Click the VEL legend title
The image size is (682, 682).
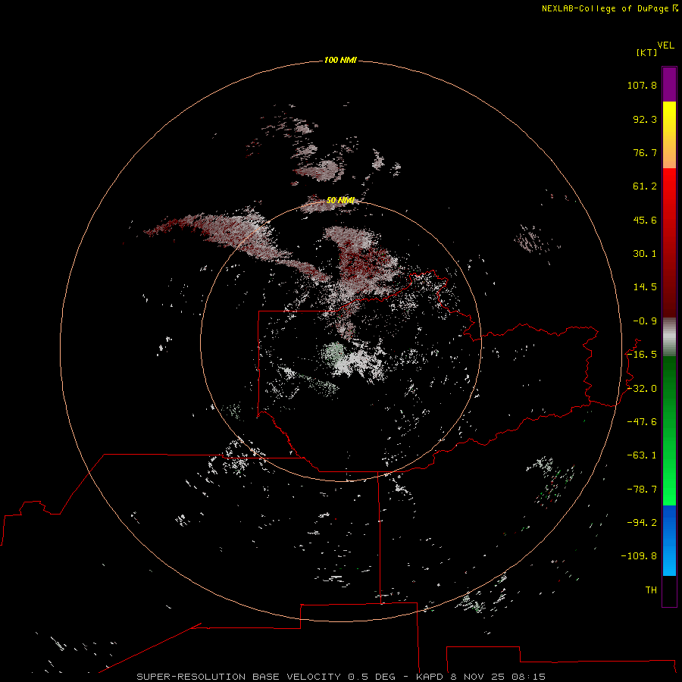[x=665, y=45]
